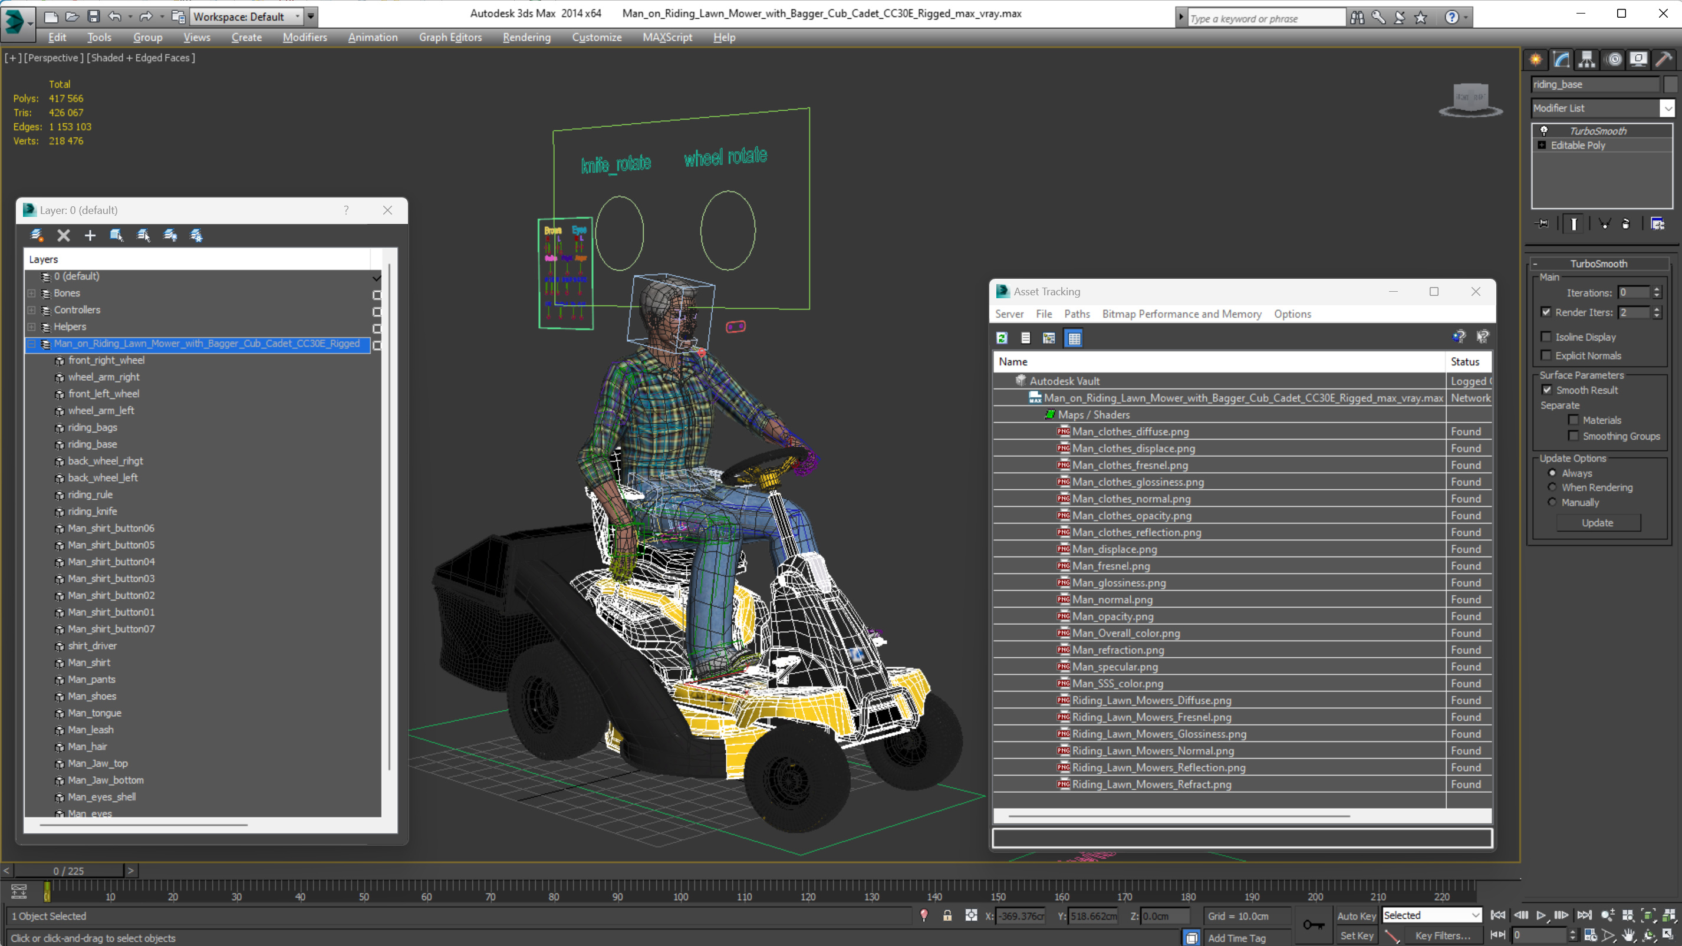Viewport: 1682px width, 946px height.
Task: Click the Auto Key button
Action: pos(1356,915)
